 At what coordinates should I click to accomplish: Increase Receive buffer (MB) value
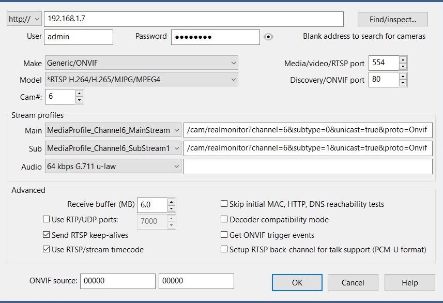(171, 202)
